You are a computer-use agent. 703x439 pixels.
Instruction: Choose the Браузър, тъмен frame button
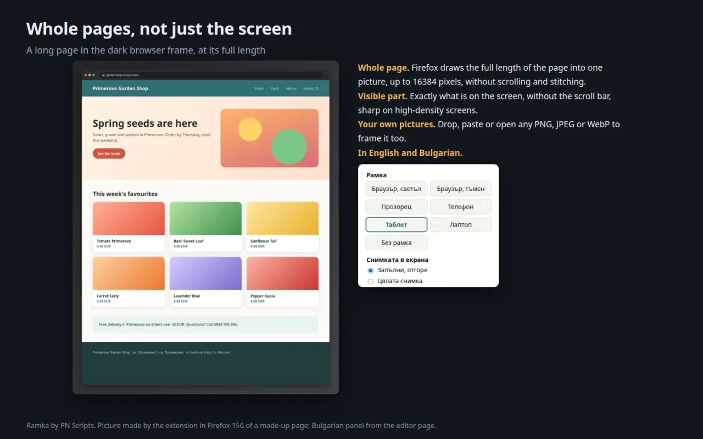[x=461, y=189]
